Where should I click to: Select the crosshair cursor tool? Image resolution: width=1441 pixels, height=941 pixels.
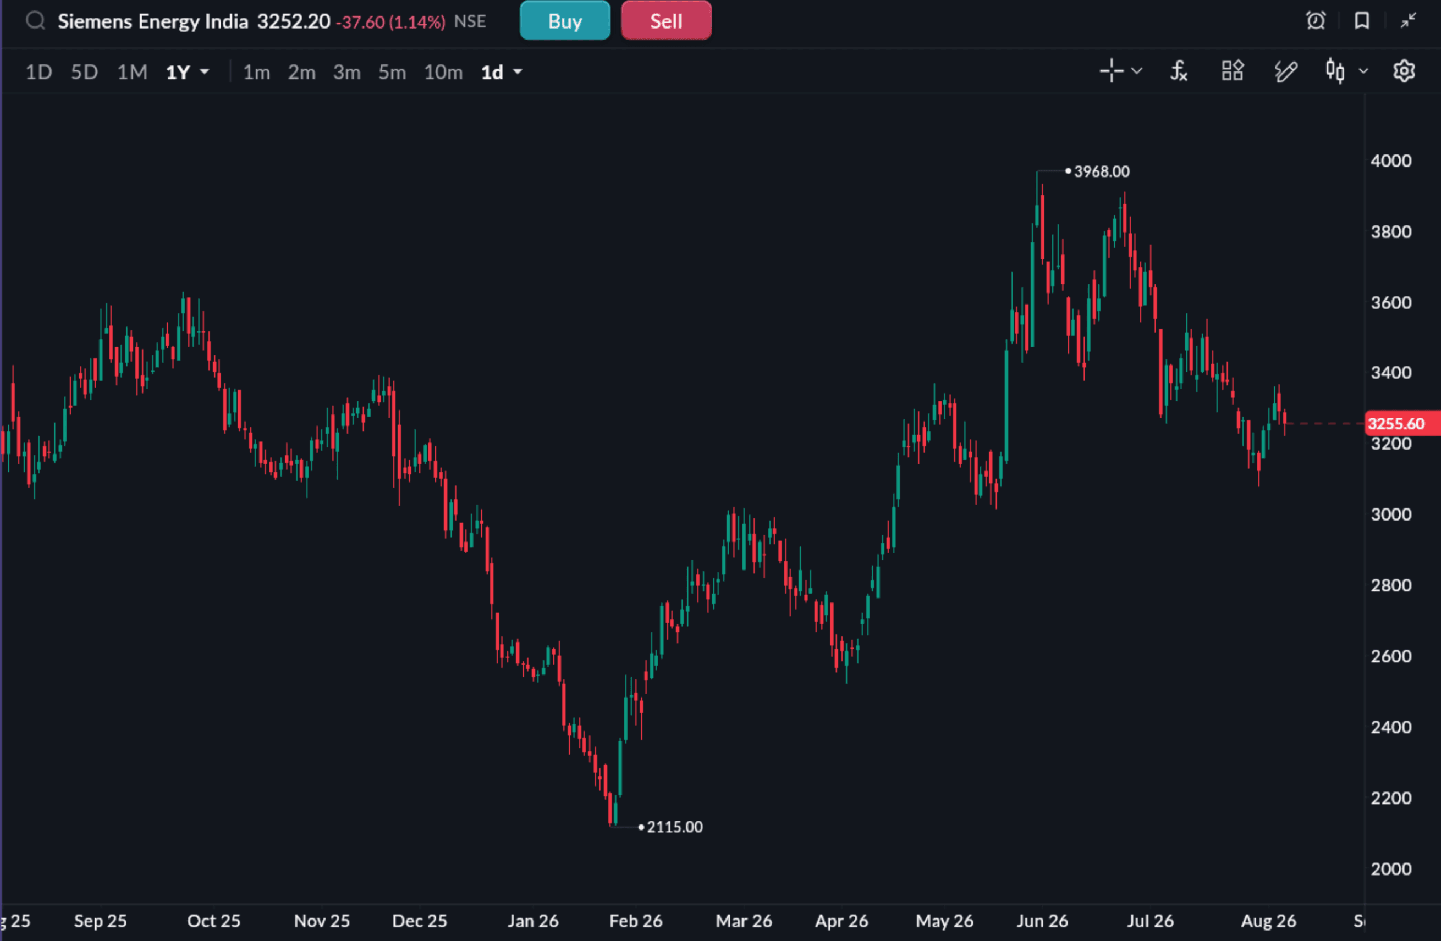(1111, 71)
